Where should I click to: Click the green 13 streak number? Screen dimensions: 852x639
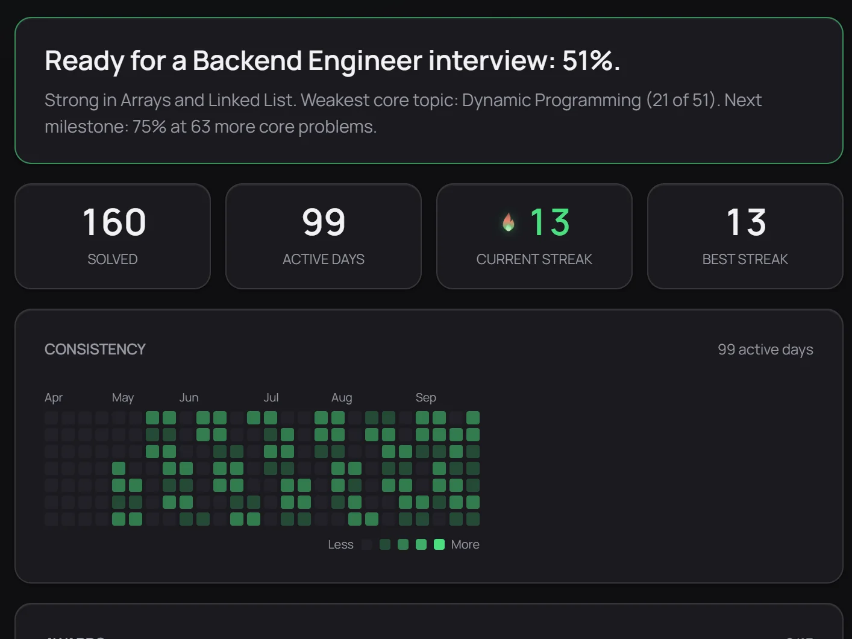550,222
